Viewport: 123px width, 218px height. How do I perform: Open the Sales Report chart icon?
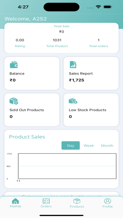73,65
